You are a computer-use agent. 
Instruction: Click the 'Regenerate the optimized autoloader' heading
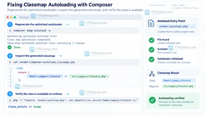[39, 24]
